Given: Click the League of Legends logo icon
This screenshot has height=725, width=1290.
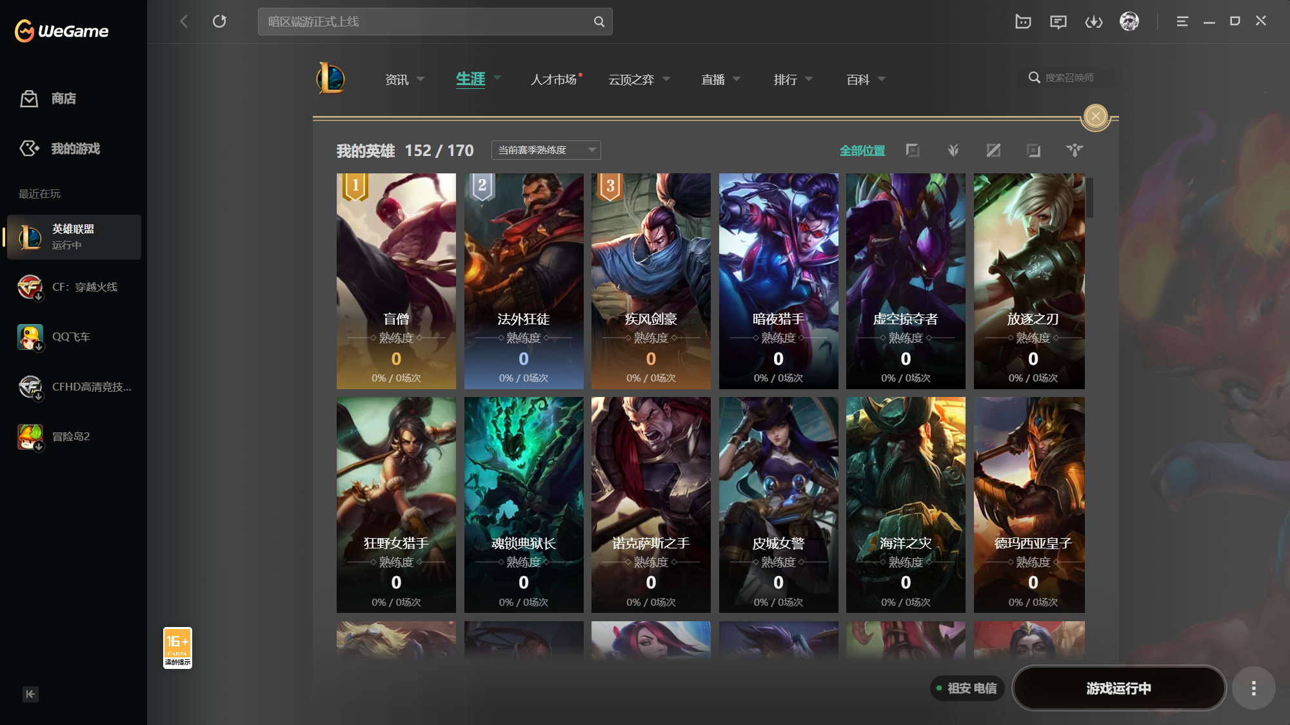Looking at the screenshot, I should [331, 79].
